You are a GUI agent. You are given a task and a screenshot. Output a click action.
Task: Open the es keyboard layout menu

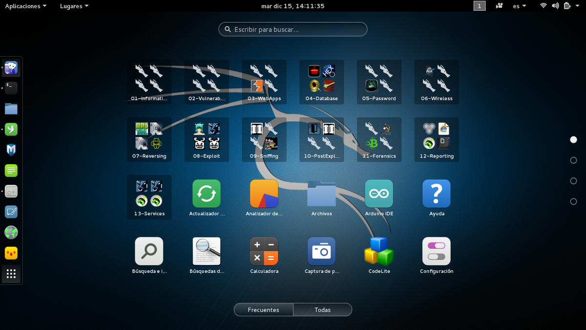tap(520, 6)
